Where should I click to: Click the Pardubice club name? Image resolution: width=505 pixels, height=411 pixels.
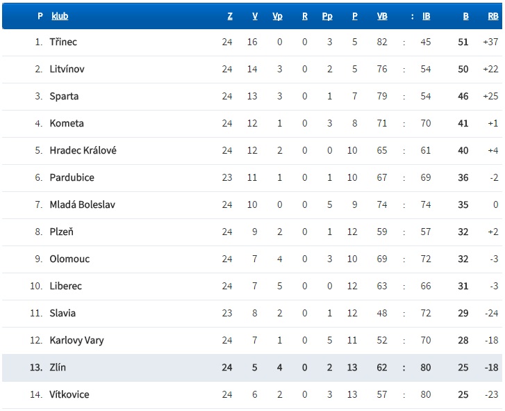72,177
